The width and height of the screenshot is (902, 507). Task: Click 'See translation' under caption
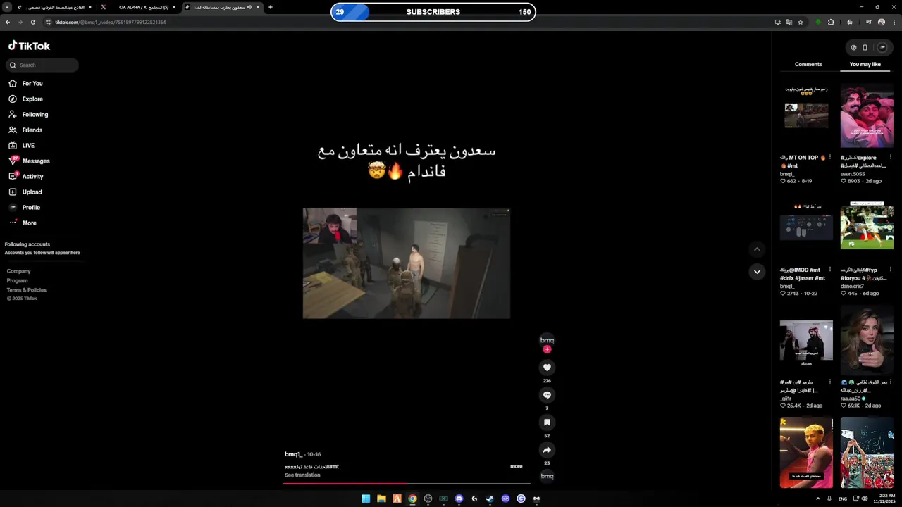[x=302, y=475]
